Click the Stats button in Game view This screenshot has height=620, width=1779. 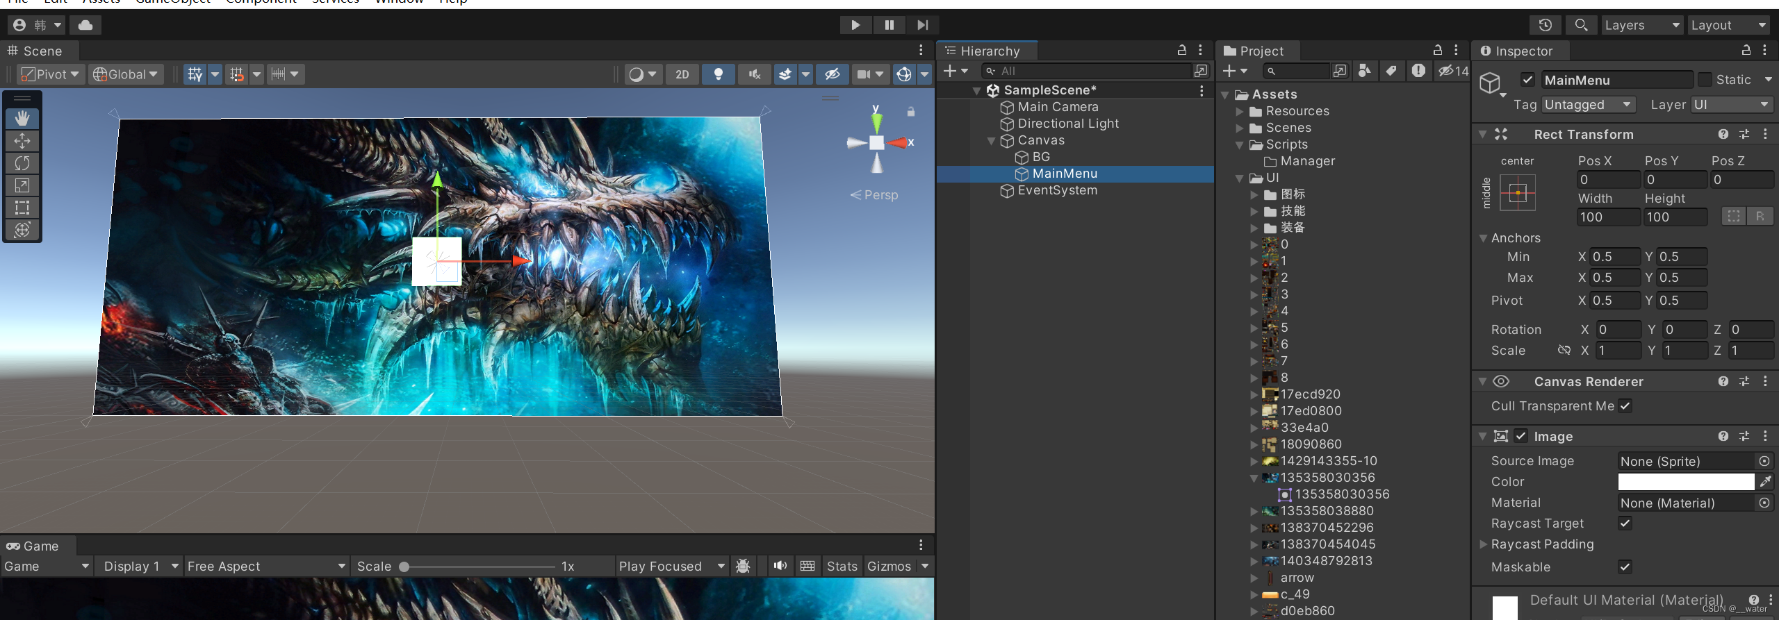(842, 567)
